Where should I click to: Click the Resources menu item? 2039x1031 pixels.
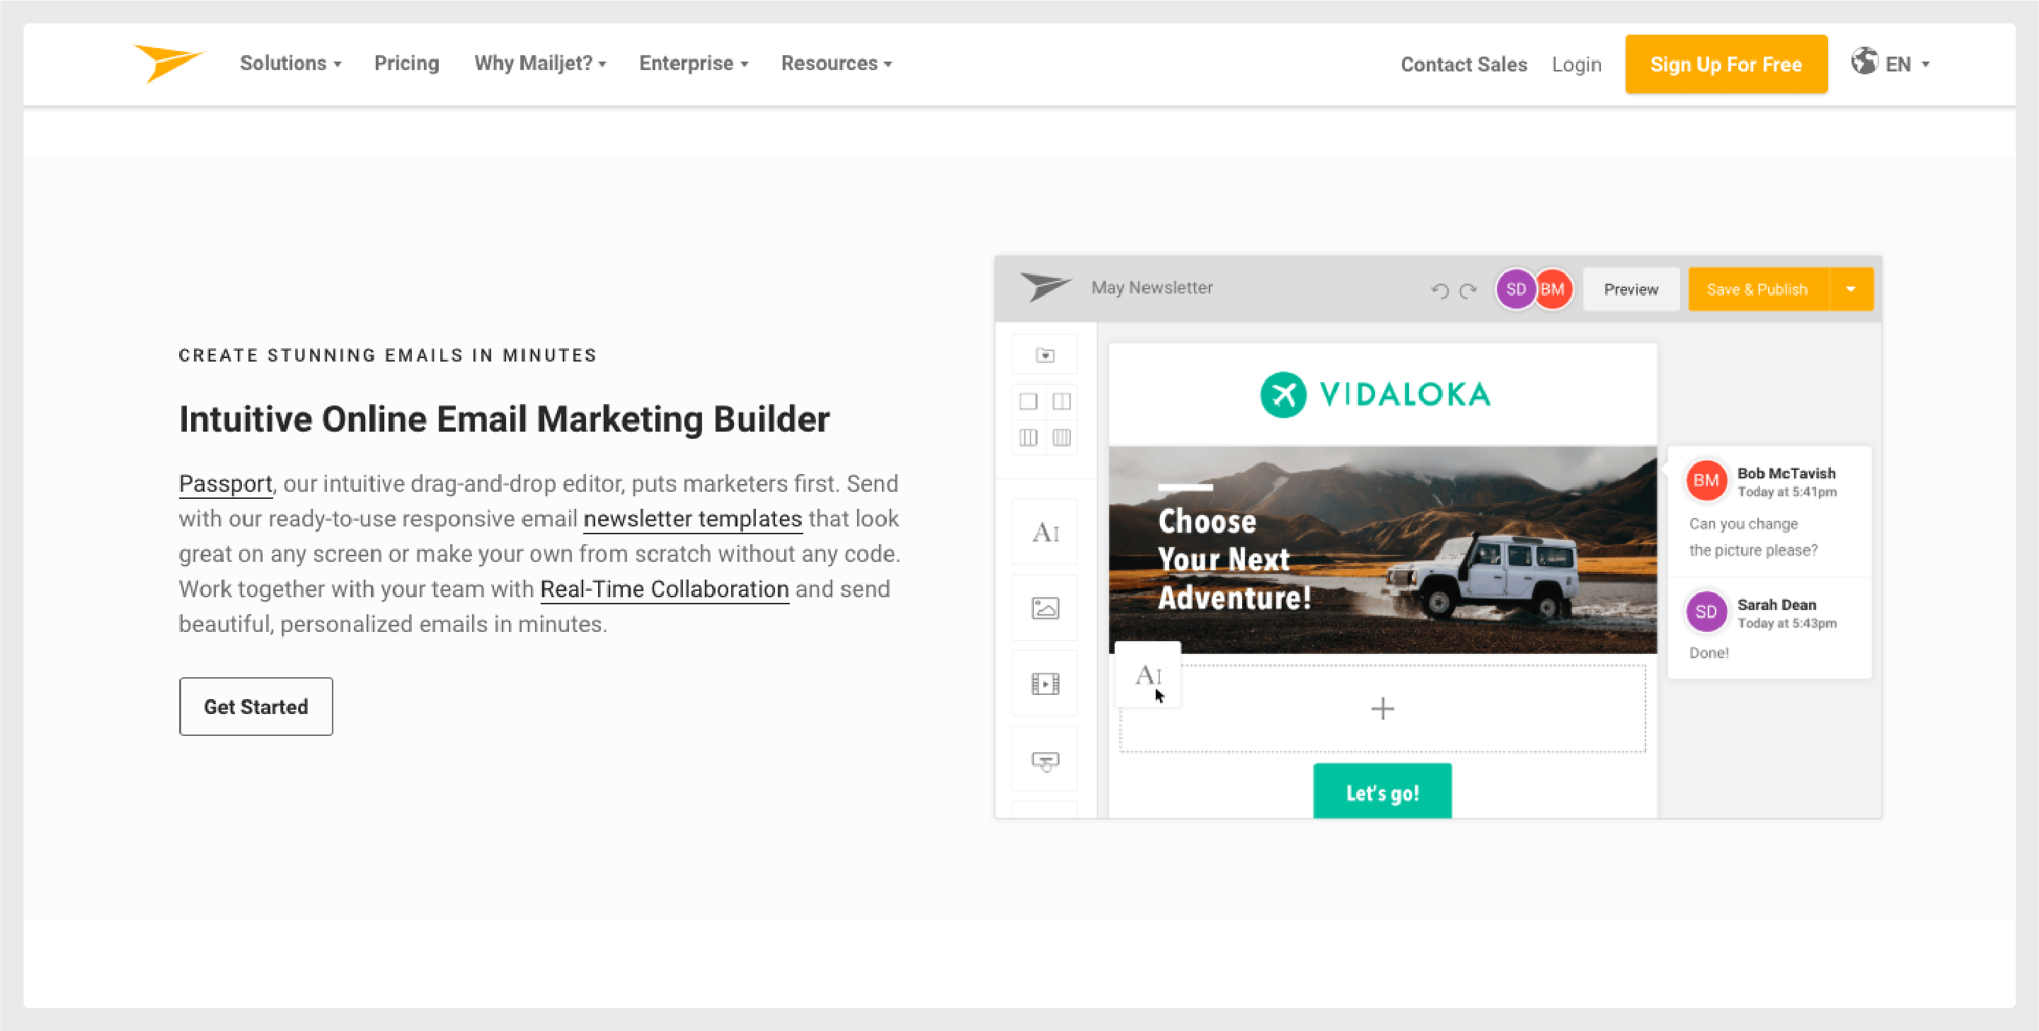(839, 63)
